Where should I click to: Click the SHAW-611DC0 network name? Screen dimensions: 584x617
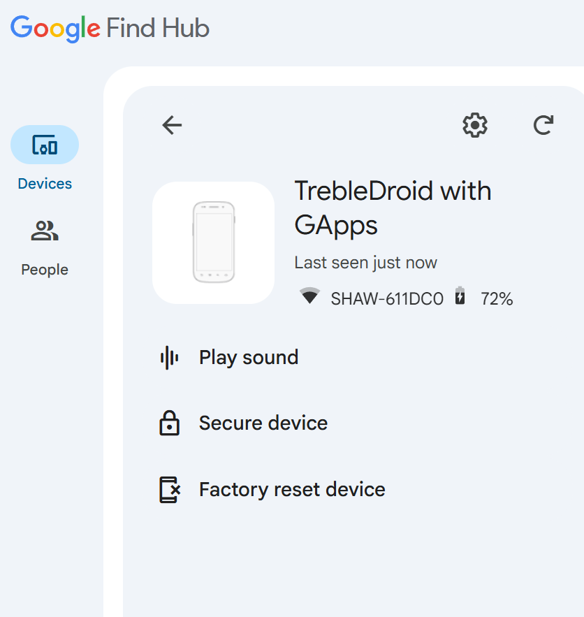pos(387,299)
